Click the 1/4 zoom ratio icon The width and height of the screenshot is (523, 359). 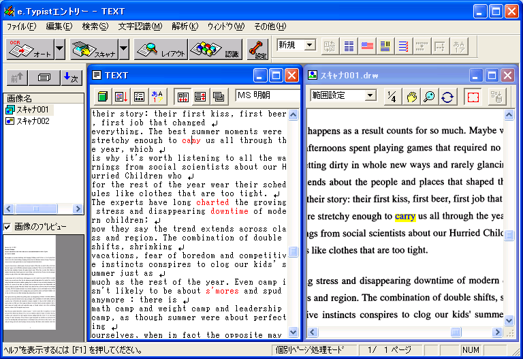[392, 97]
